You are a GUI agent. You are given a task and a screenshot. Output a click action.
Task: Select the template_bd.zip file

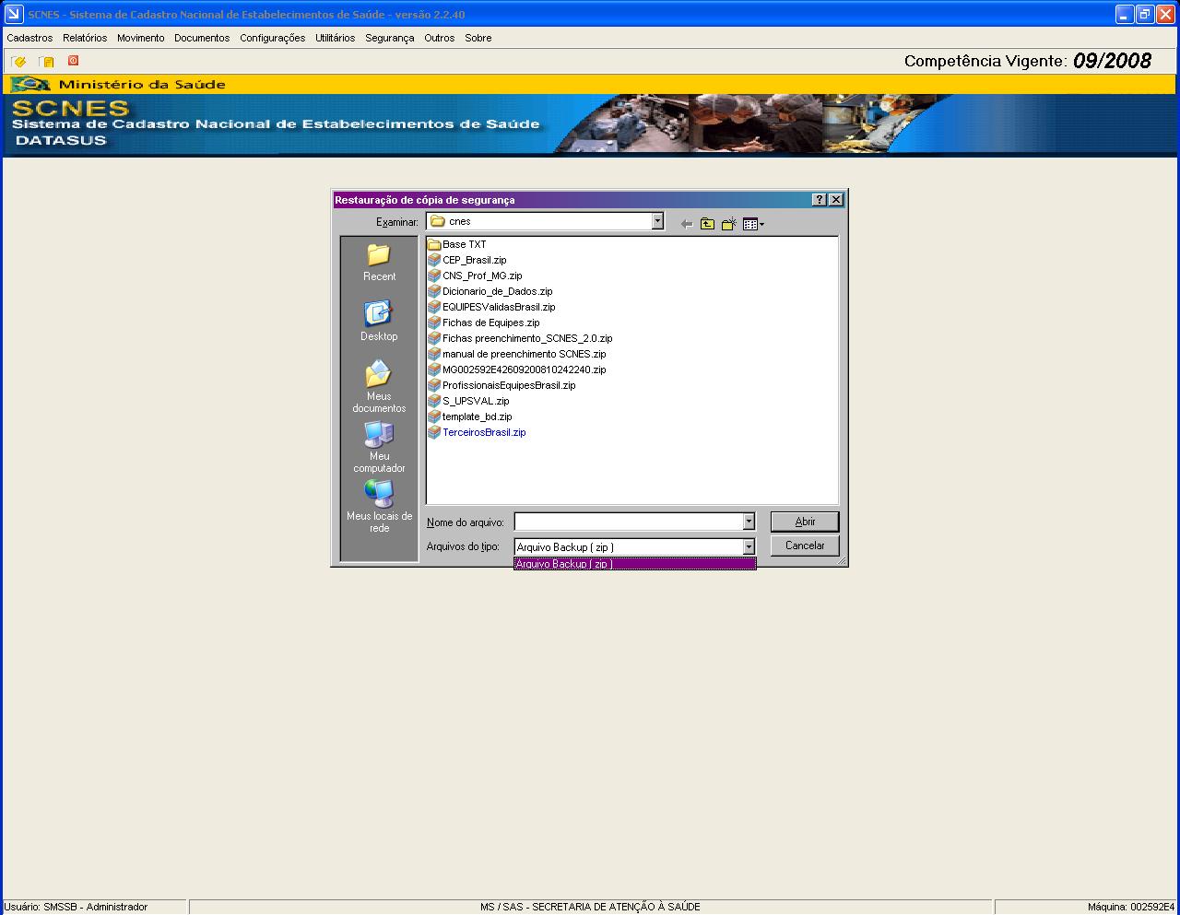477,416
